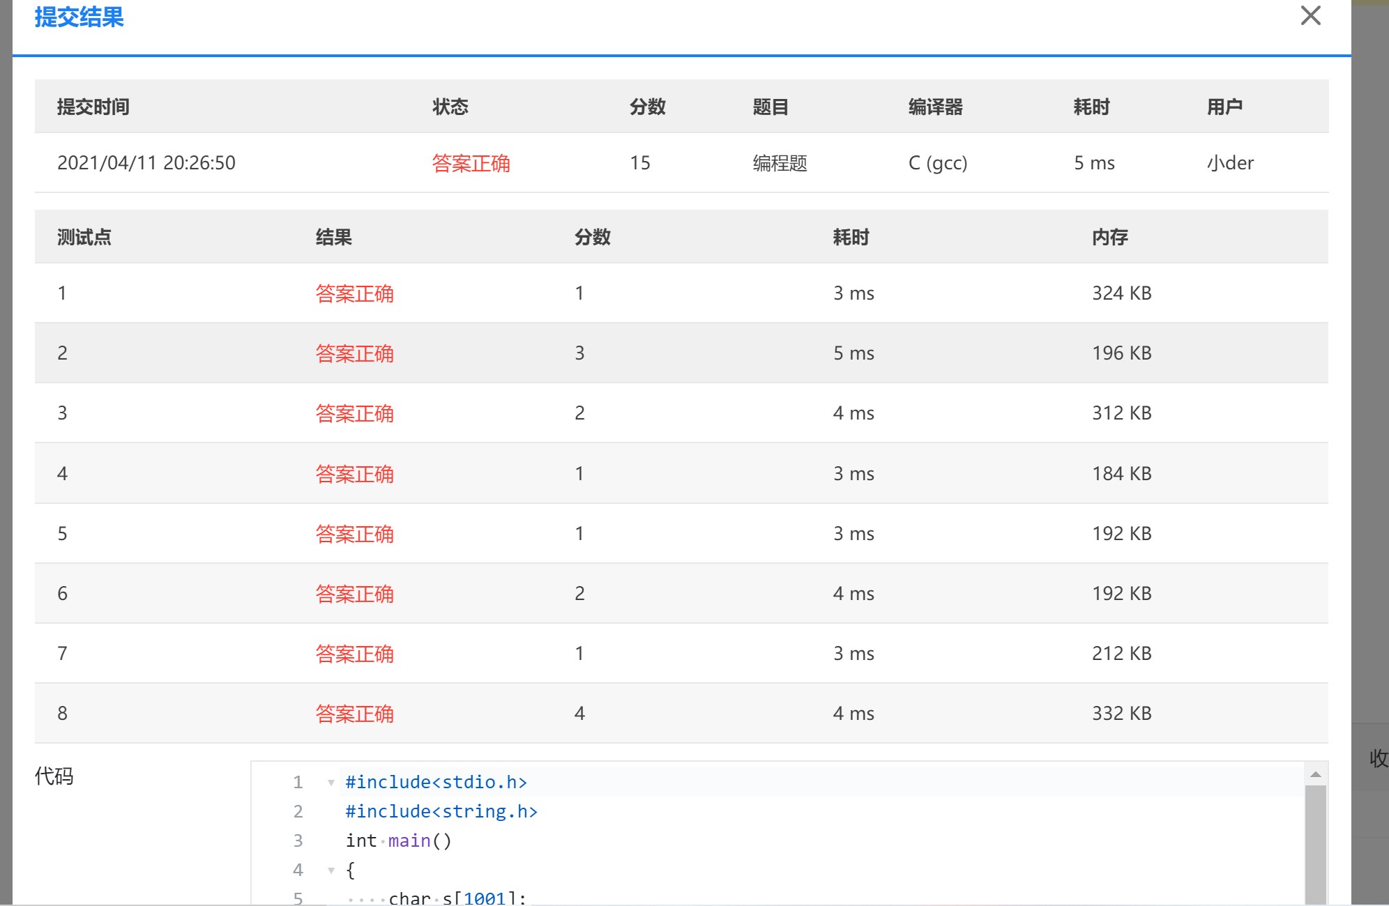Viewport: 1389px width, 906px height.
Task: Collapse code fold arrow on line 1
Action: tap(331, 783)
